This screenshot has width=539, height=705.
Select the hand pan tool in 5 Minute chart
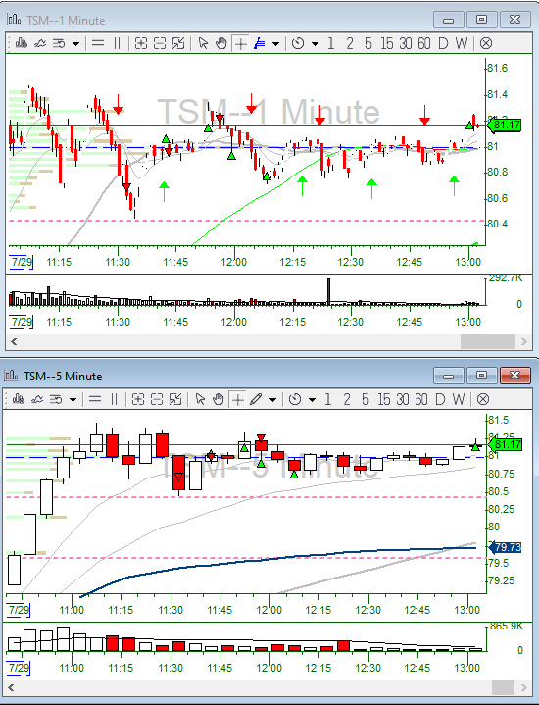pos(218,399)
